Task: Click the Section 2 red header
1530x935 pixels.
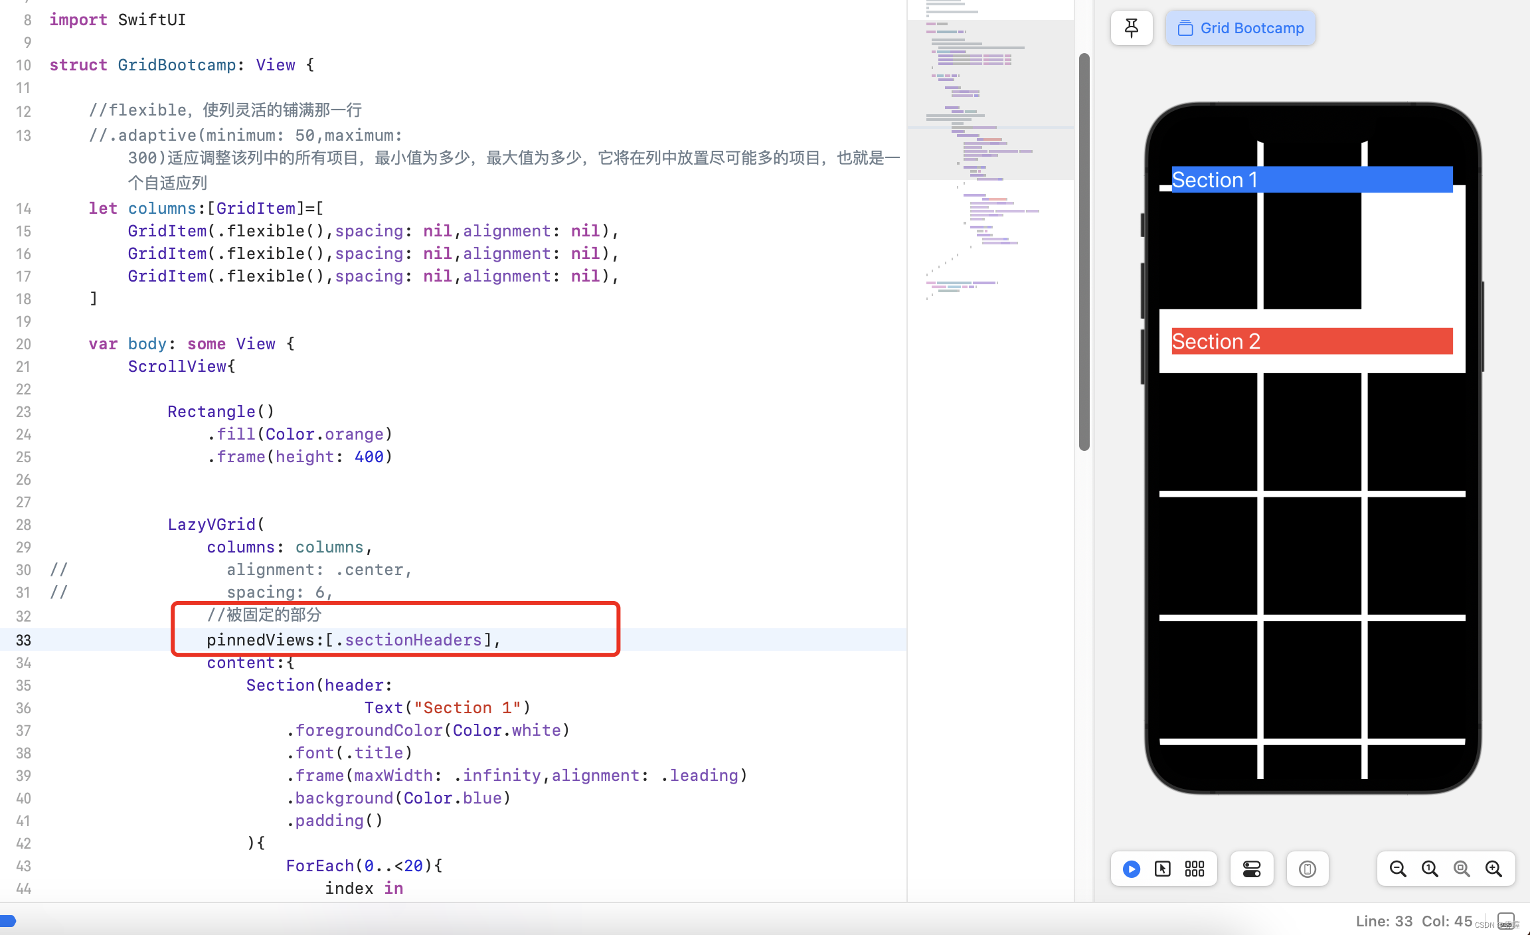Action: (x=1312, y=341)
